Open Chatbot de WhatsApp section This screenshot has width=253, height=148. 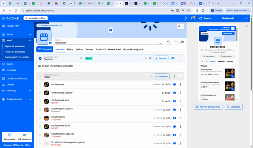[17, 78]
